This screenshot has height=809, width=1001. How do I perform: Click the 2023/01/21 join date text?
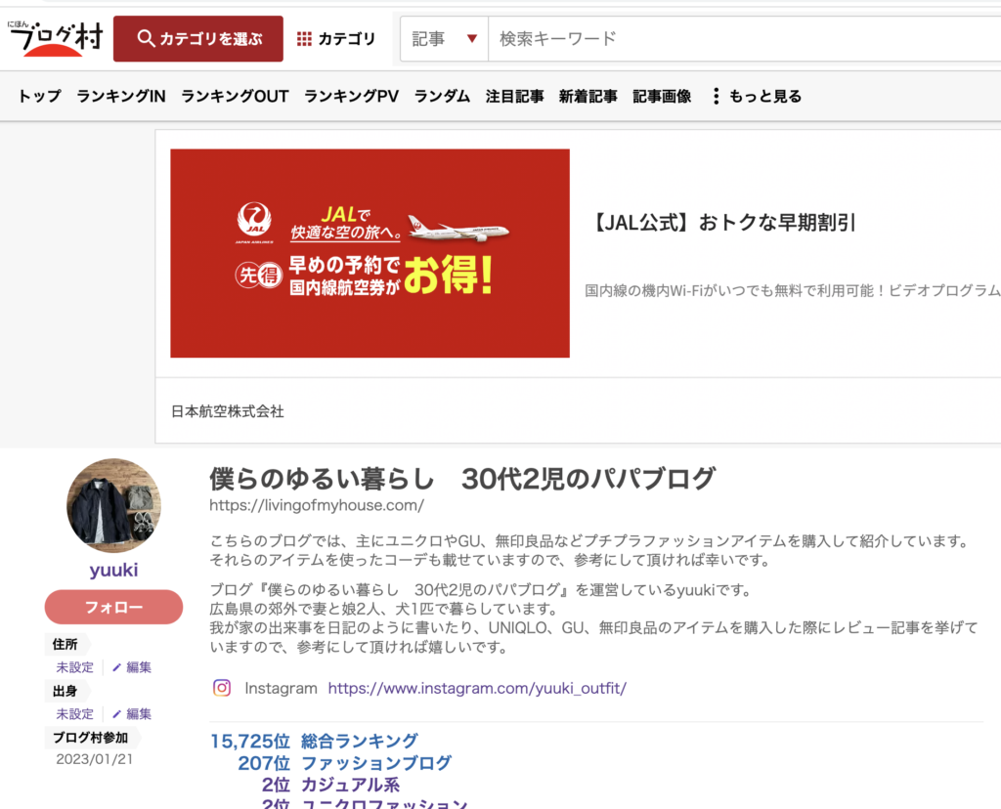click(x=95, y=759)
